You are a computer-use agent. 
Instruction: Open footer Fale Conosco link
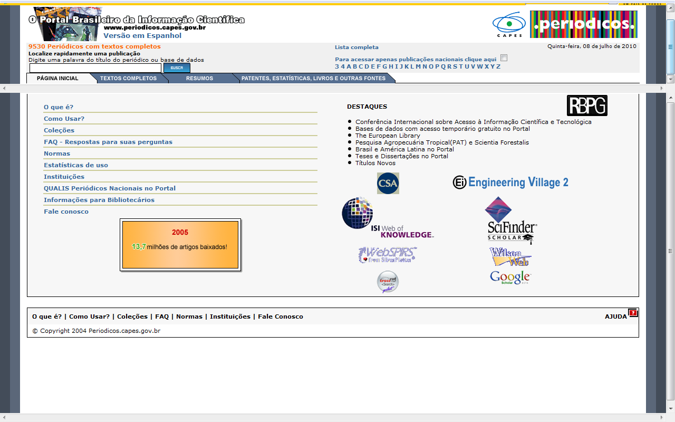click(281, 316)
